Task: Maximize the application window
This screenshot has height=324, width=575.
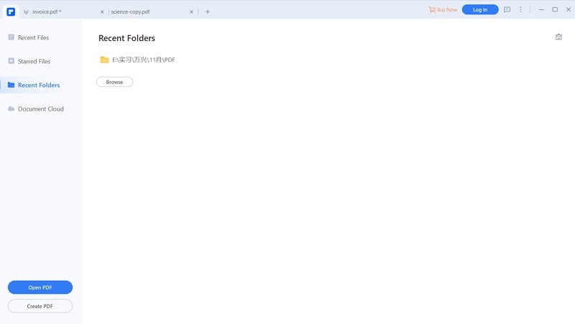Action: point(555,9)
